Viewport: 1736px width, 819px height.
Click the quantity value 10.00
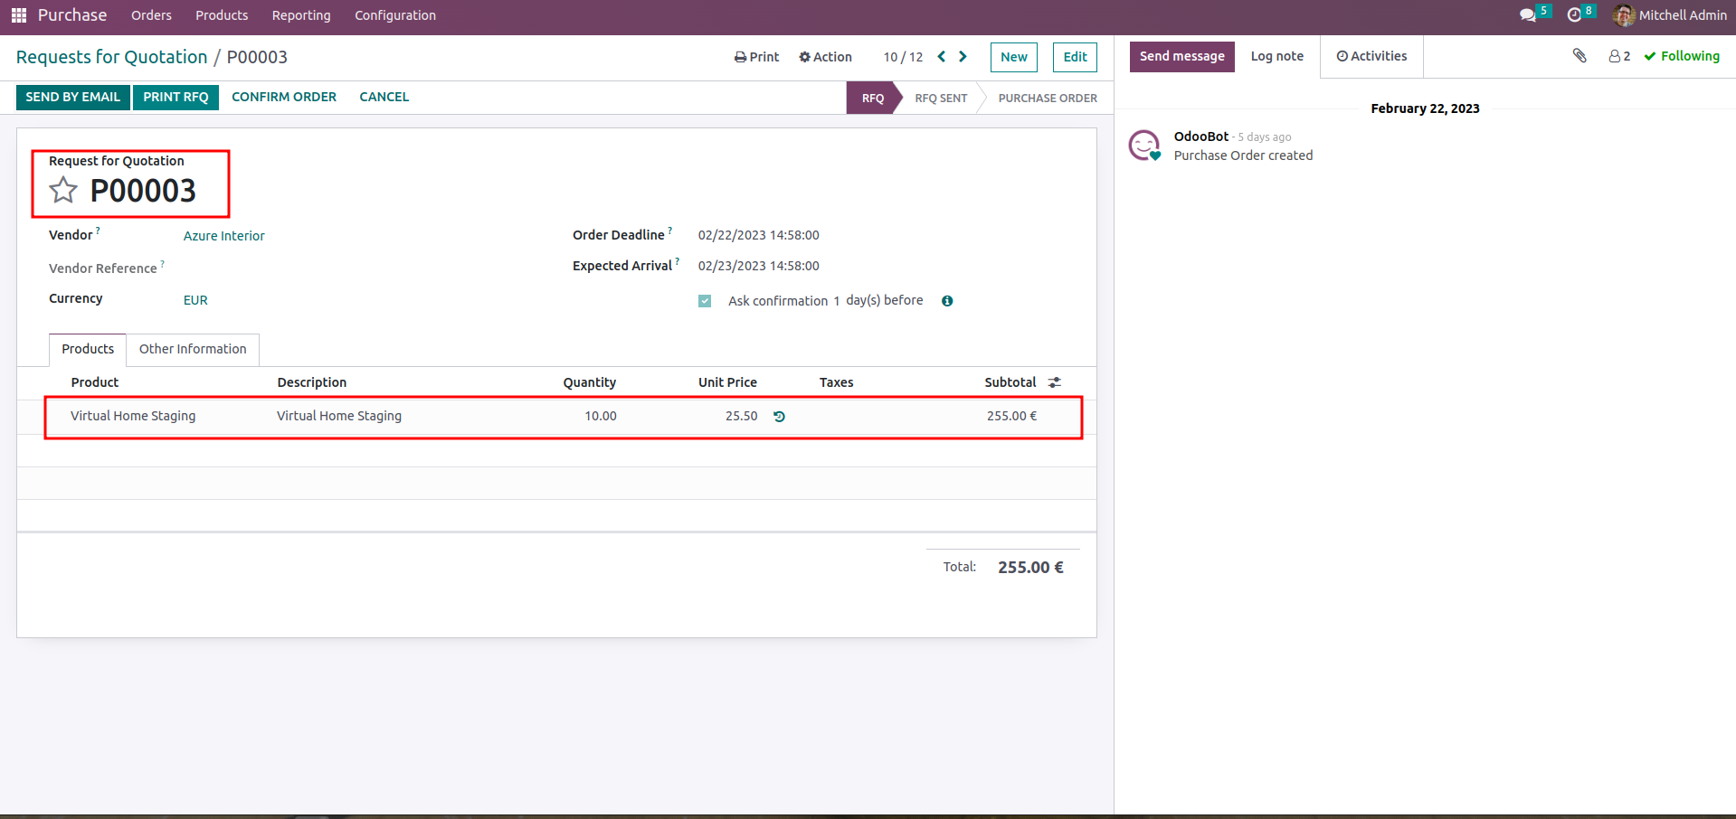tap(601, 416)
